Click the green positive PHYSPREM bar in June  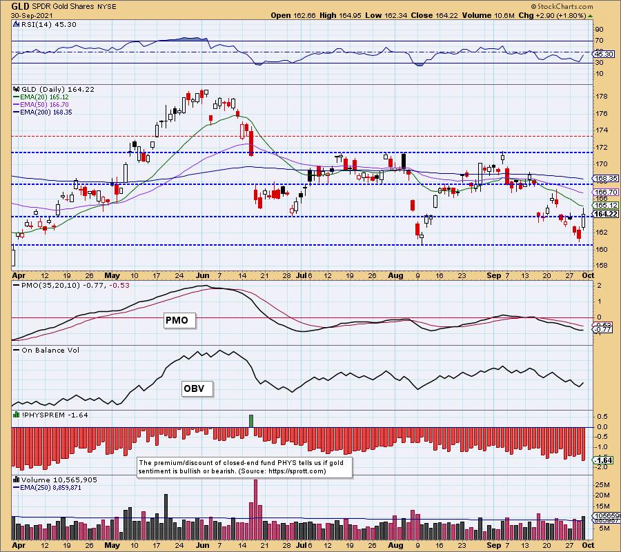click(x=251, y=421)
